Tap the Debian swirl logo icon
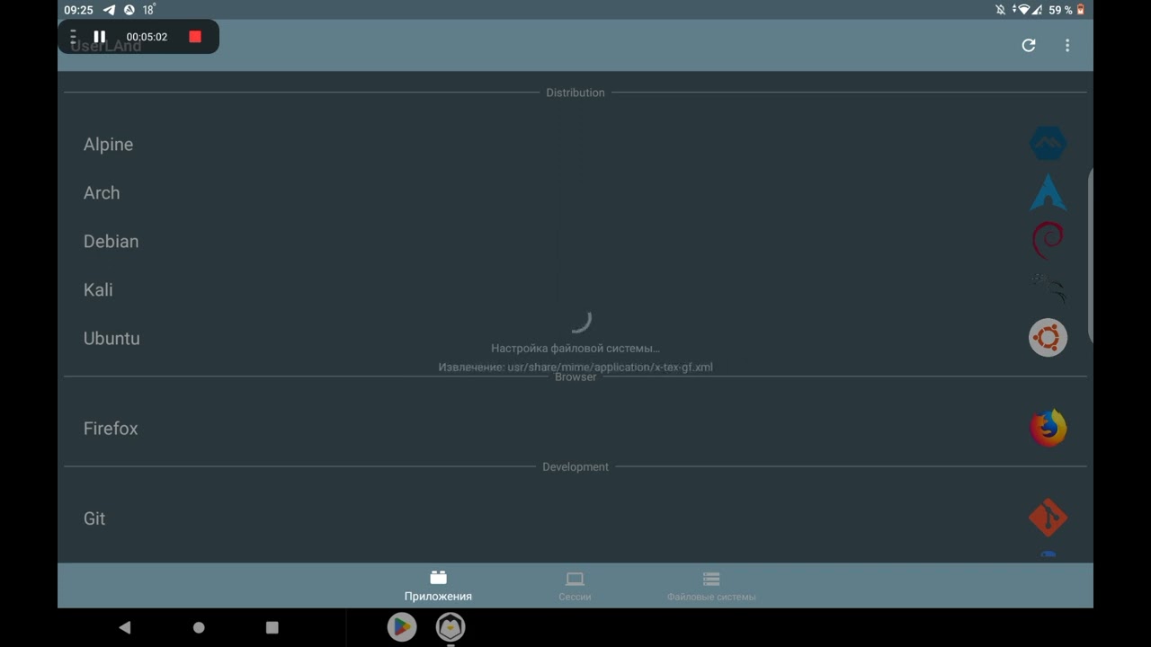Viewport: 1151px width, 647px height. coord(1048,241)
